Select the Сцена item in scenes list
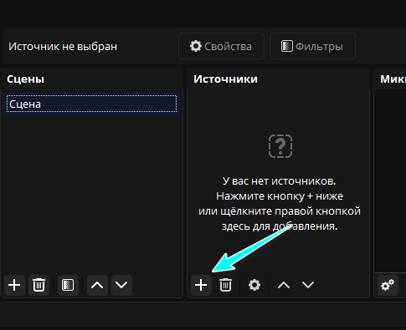This screenshot has width=406, height=330. point(91,104)
